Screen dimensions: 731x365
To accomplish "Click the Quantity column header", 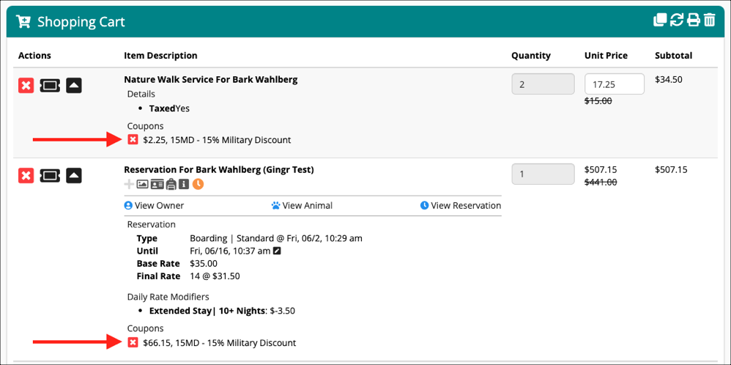I will [531, 56].
